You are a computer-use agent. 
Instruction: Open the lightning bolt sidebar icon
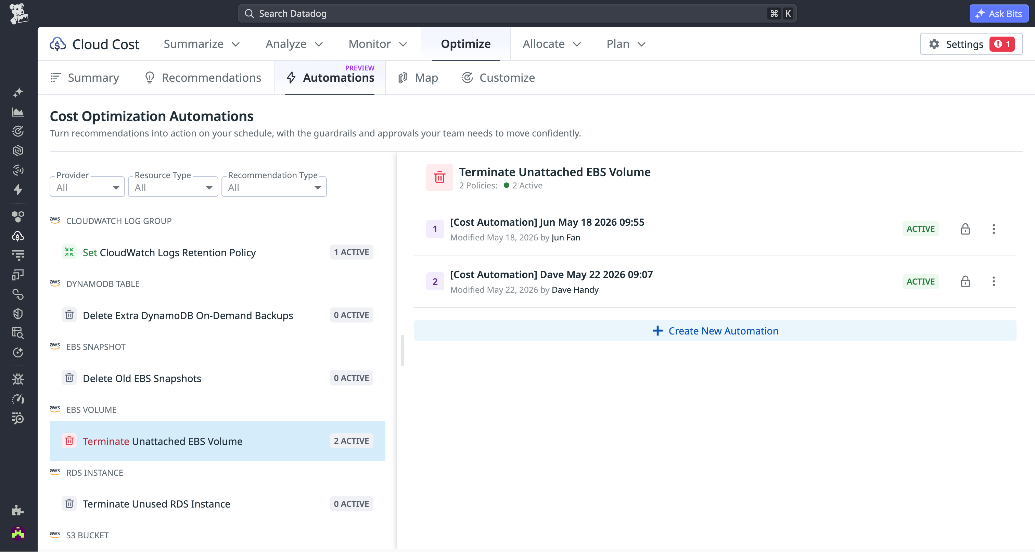point(18,189)
